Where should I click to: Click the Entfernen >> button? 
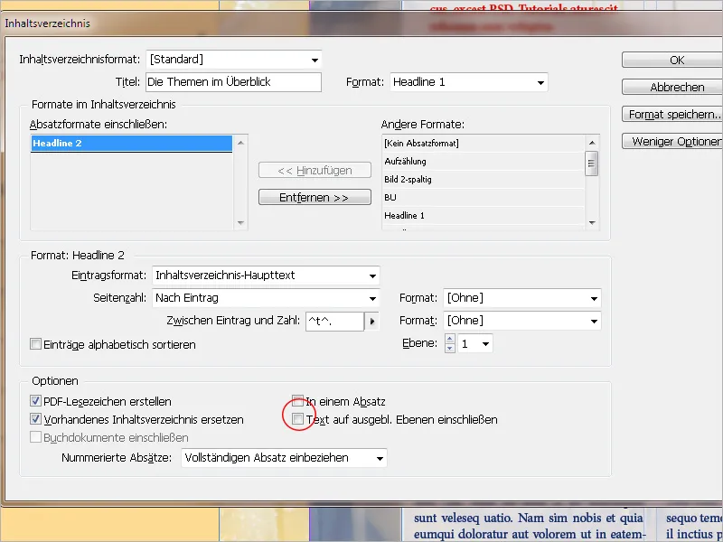[x=315, y=197]
